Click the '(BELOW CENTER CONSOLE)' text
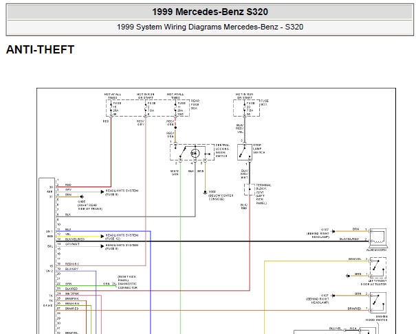This screenshot has width=416, height=334. coord(221,197)
